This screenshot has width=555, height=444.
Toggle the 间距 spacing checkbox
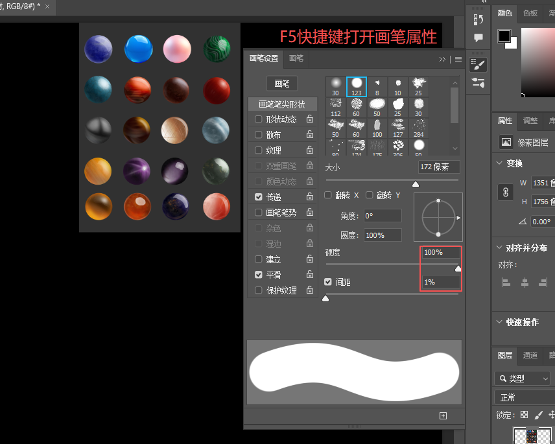click(x=328, y=282)
